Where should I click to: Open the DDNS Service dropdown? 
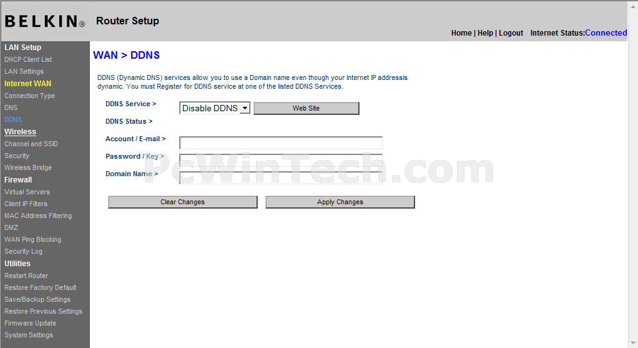pyautogui.click(x=215, y=108)
